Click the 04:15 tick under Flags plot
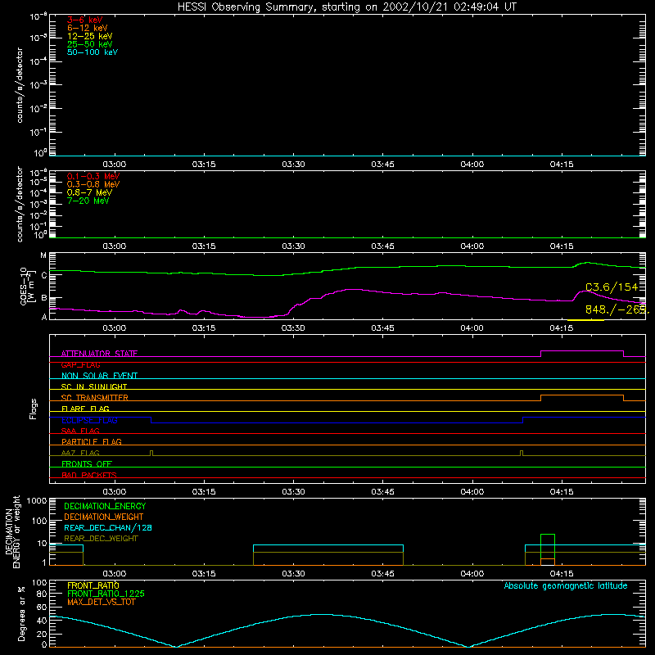This screenshot has width=655, height=655. click(x=562, y=492)
